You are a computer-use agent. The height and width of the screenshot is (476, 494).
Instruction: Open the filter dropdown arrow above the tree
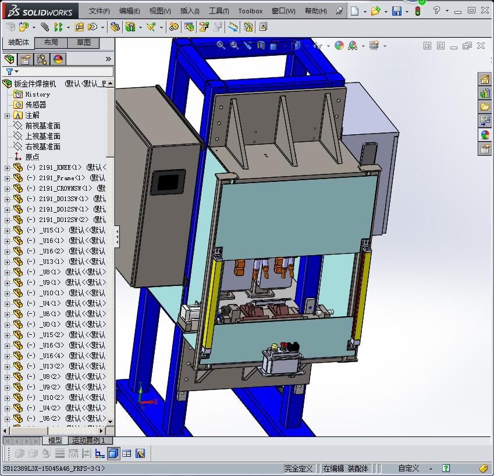point(17,71)
